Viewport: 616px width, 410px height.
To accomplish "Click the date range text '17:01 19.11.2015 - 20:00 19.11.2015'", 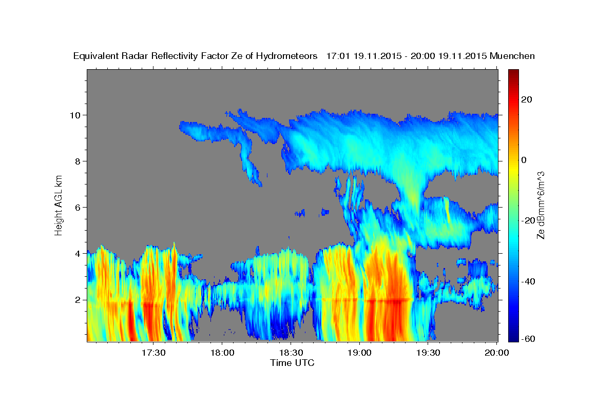I will click(x=407, y=56).
